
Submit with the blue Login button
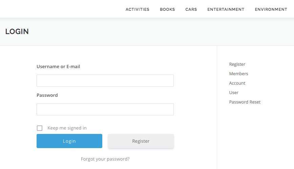[69, 141]
